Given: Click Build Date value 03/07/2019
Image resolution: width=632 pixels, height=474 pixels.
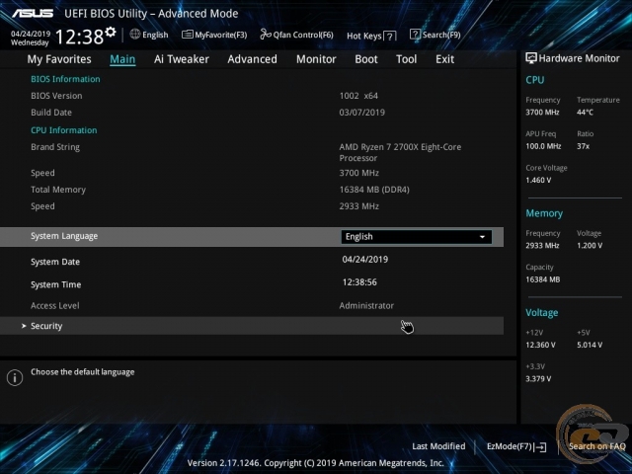Looking at the screenshot, I should point(362,113).
